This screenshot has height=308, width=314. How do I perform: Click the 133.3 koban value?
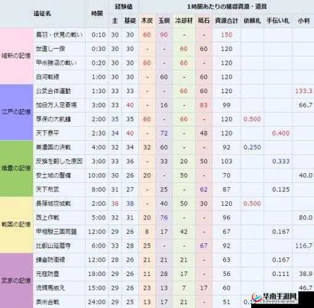(x=304, y=91)
